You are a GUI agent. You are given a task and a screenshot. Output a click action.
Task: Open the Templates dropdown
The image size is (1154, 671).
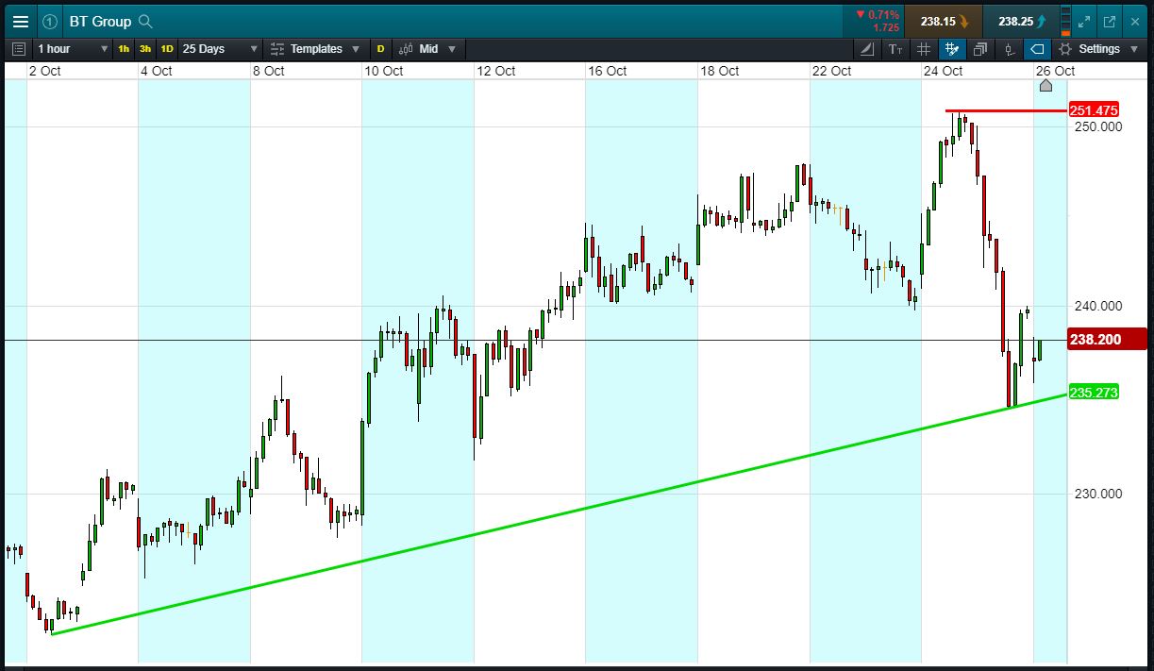tap(325, 48)
